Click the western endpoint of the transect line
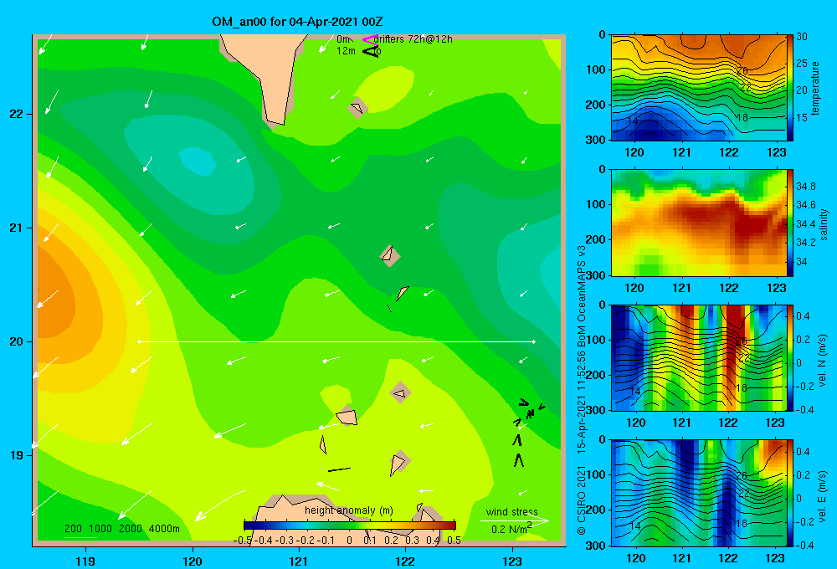837x569 pixels. (x=139, y=341)
